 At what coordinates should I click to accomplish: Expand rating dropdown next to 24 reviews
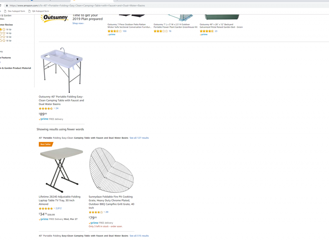point(54,108)
